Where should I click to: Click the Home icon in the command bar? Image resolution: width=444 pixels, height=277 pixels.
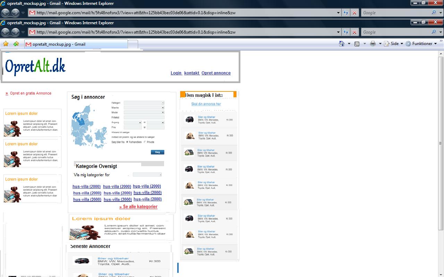(342, 44)
